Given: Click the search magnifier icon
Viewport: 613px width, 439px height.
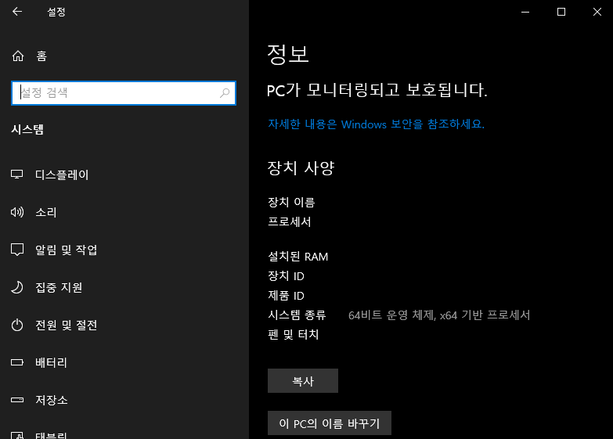Looking at the screenshot, I should click(225, 93).
